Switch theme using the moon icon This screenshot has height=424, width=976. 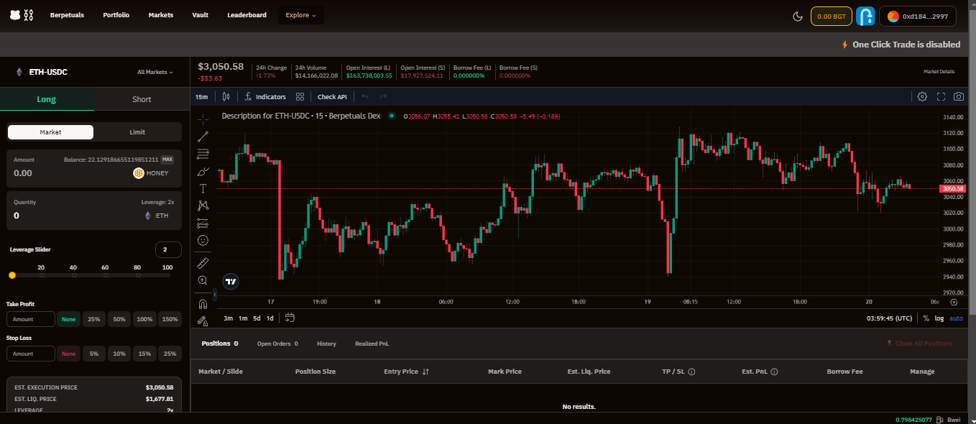click(x=797, y=16)
